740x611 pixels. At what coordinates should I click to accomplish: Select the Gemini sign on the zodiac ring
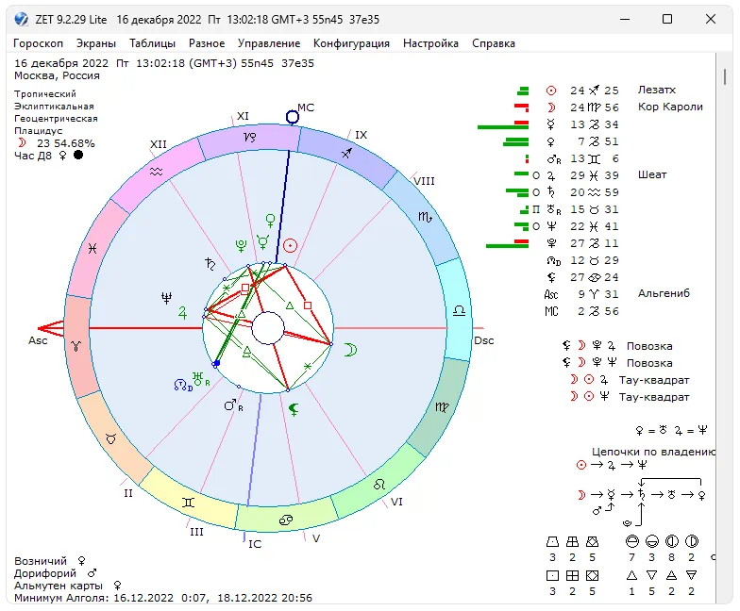[189, 503]
